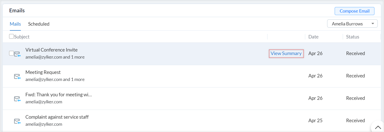Click the forwarded thank-you email's mail icon
This screenshot has height=132, width=384.
17,99
